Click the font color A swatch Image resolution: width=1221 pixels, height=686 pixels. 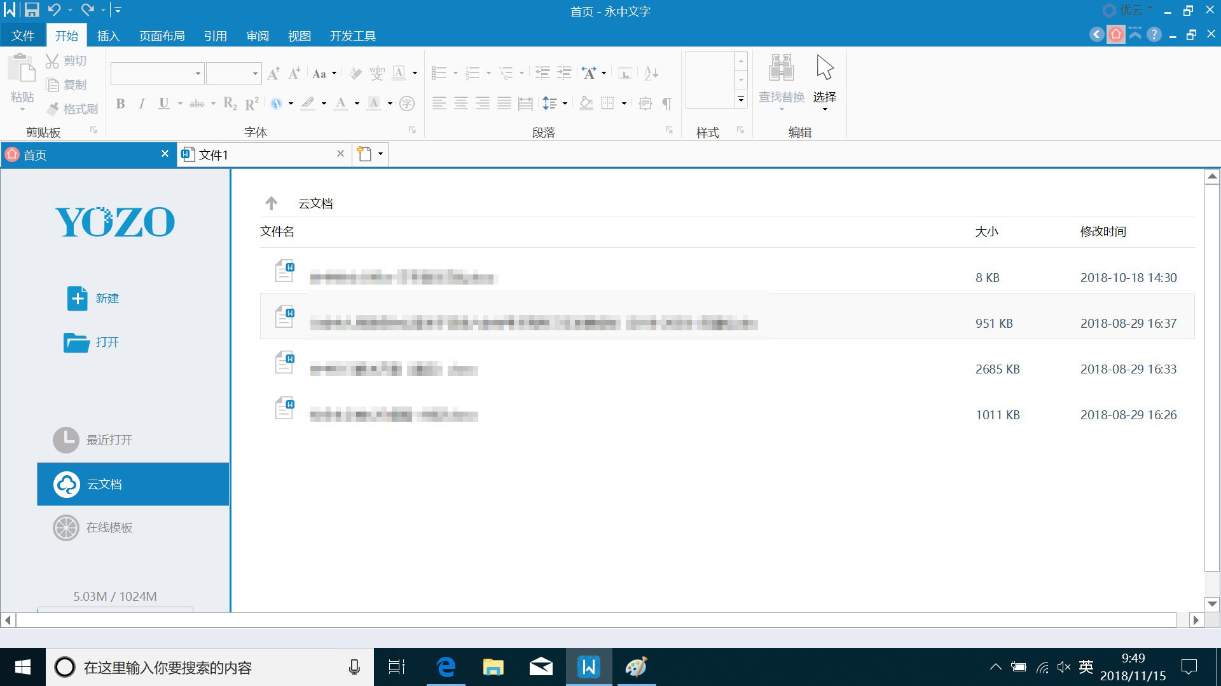[x=341, y=104]
